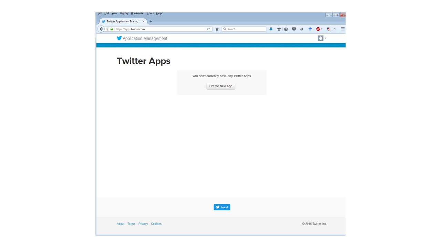Viewport: 441px width, 248px height.
Task: Show bookmarks list clipboard icon
Action: [286, 29]
